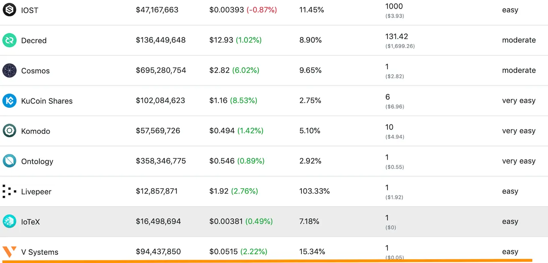Select the 7.18% reward for IoTeX
548x263 pixels.
pos(309,222)
